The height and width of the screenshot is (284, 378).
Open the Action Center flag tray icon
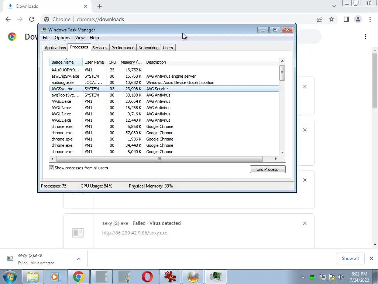pyautogui.click(x=332, y=277)
